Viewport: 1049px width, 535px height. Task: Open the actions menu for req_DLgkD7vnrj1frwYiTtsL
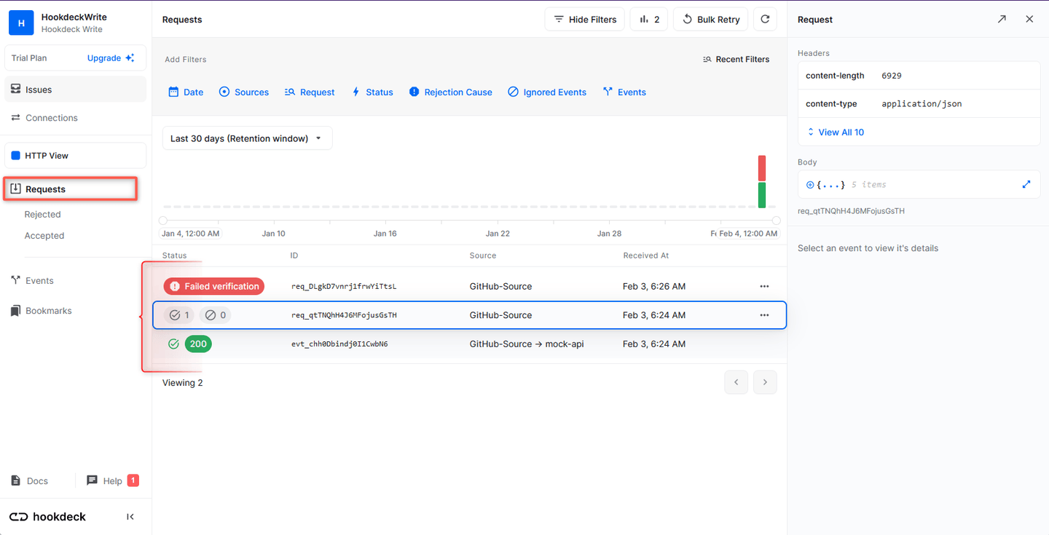(764, 286)
